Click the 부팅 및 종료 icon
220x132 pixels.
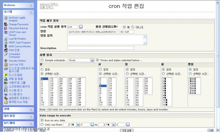(x=6, y=79)
